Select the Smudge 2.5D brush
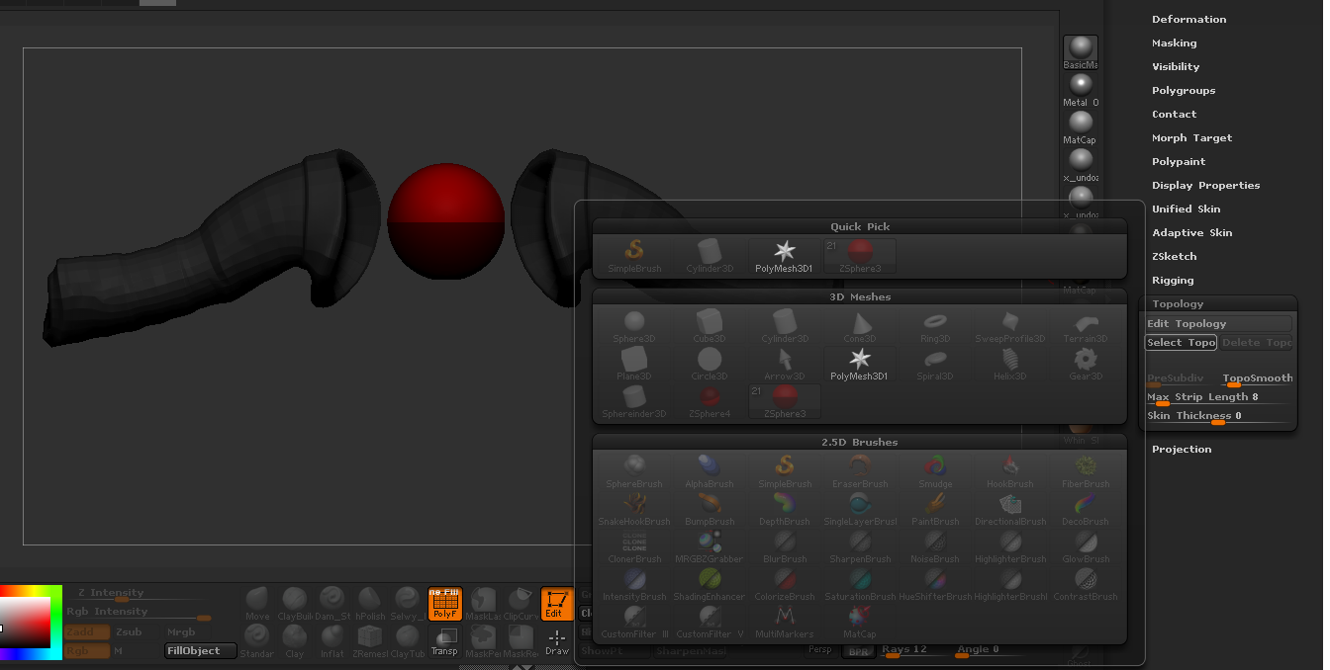The image size is (1330, 670). 934,471
